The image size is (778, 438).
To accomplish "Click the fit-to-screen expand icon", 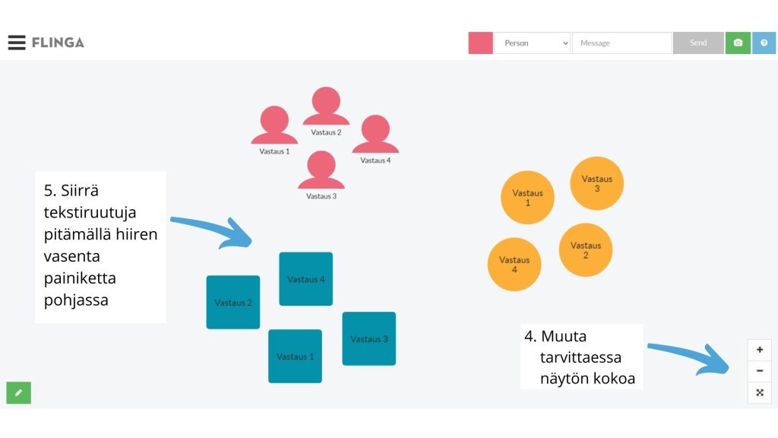I will coord(759,392).
